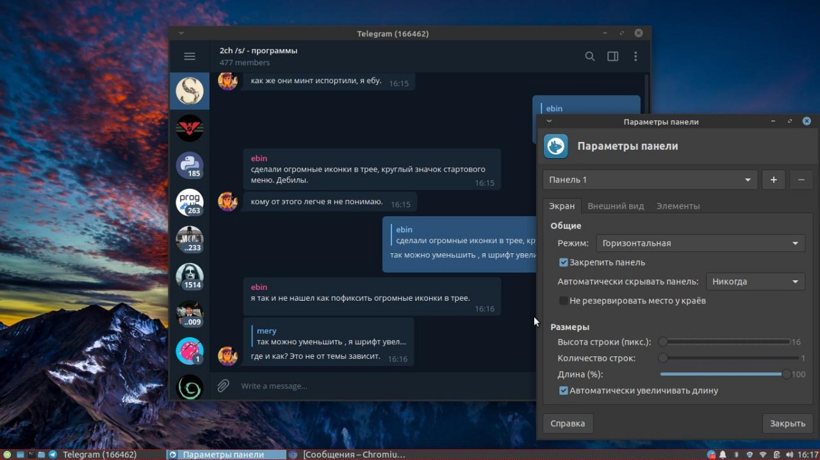The height and width of the screenshot is (460, 820).
Task: Click the Bluetooth tray icon
Action: pyautogui.click(x=736, y=455)
